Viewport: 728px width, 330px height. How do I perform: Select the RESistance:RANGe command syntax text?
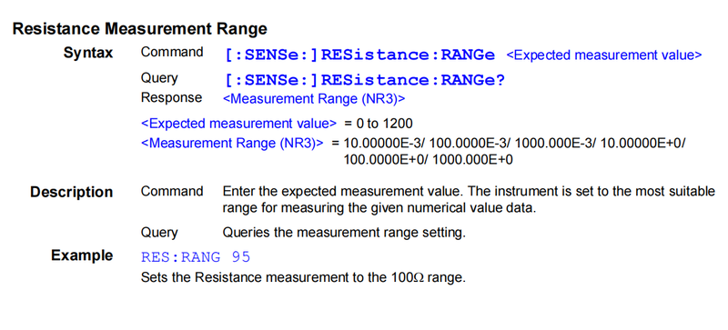point(359,55)
